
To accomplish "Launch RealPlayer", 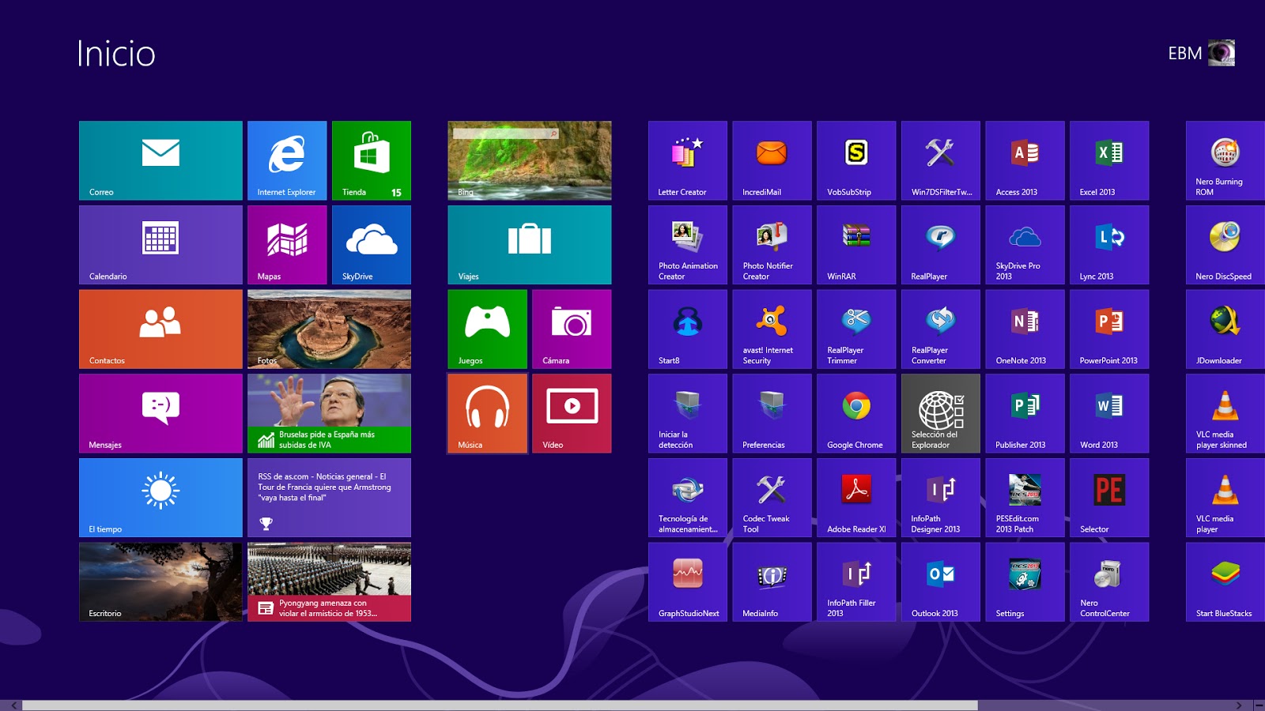I will pyautogui.click(x=941, y=245).
